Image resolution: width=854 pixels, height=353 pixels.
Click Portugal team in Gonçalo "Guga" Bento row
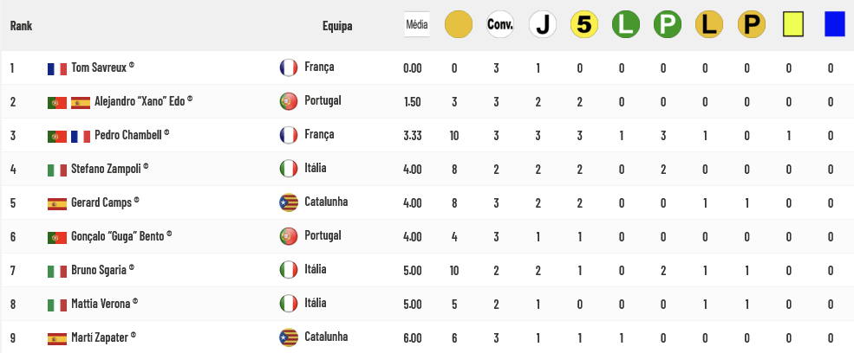coord(323,235)
